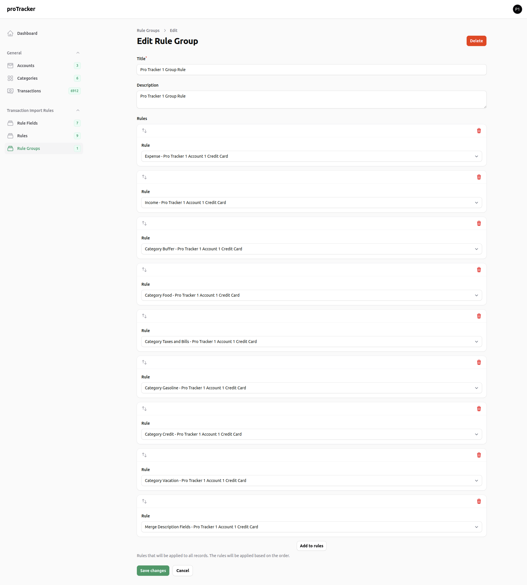The width and height of the screenshot is (527, 585).
Task: Click the Dashboard home icon in sidebar
Action: [10, 33]
